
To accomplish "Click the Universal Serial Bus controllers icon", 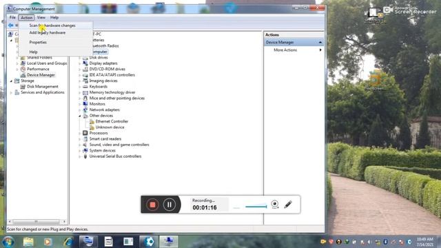I will pyautogui.click(x=85, y=156).
